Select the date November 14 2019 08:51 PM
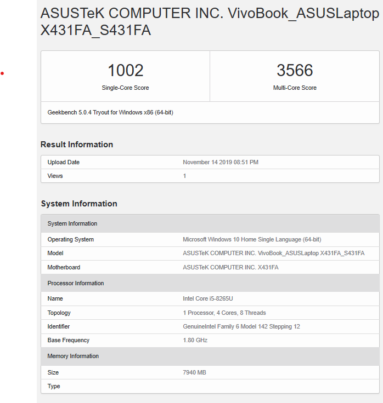Screen dimensions: 383x403 point(221,162)
